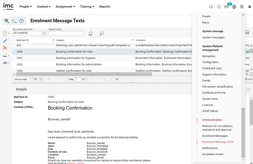Open the Reports menu item
The image size is (253, 164).
click(105, 7)
